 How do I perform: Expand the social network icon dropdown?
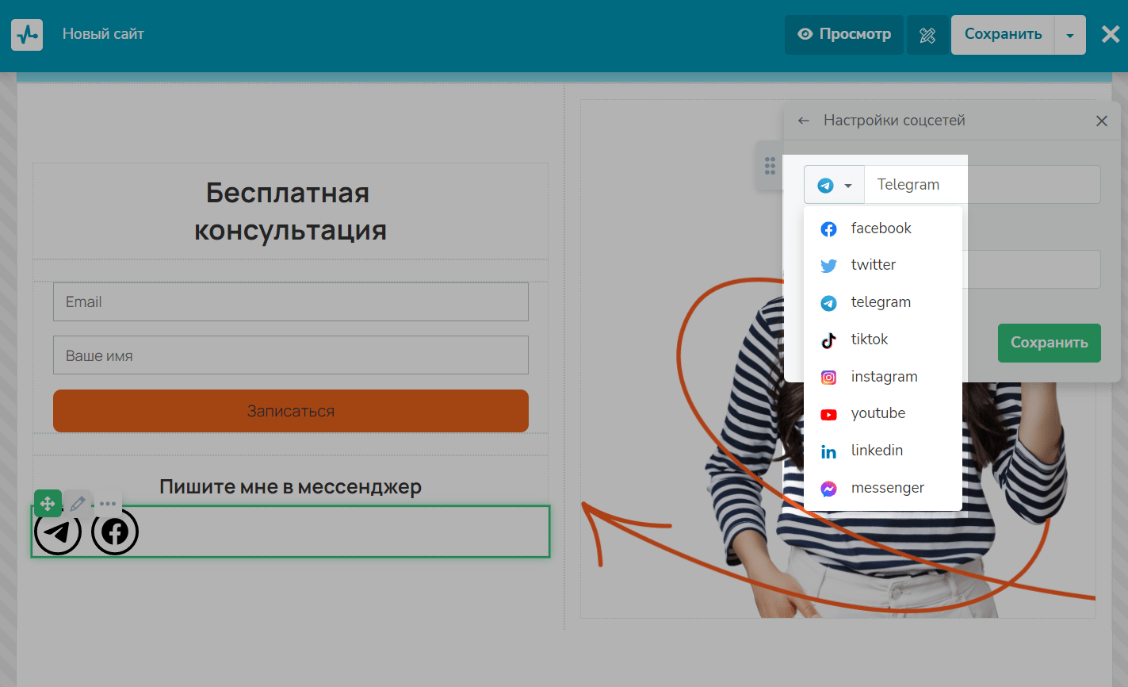pyautogui.click(x=834, y=185)
